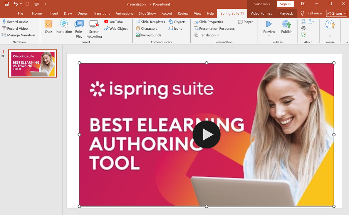Open Slide Properties
This screenshot has width=349, height=215.
(x=209, y=21)
